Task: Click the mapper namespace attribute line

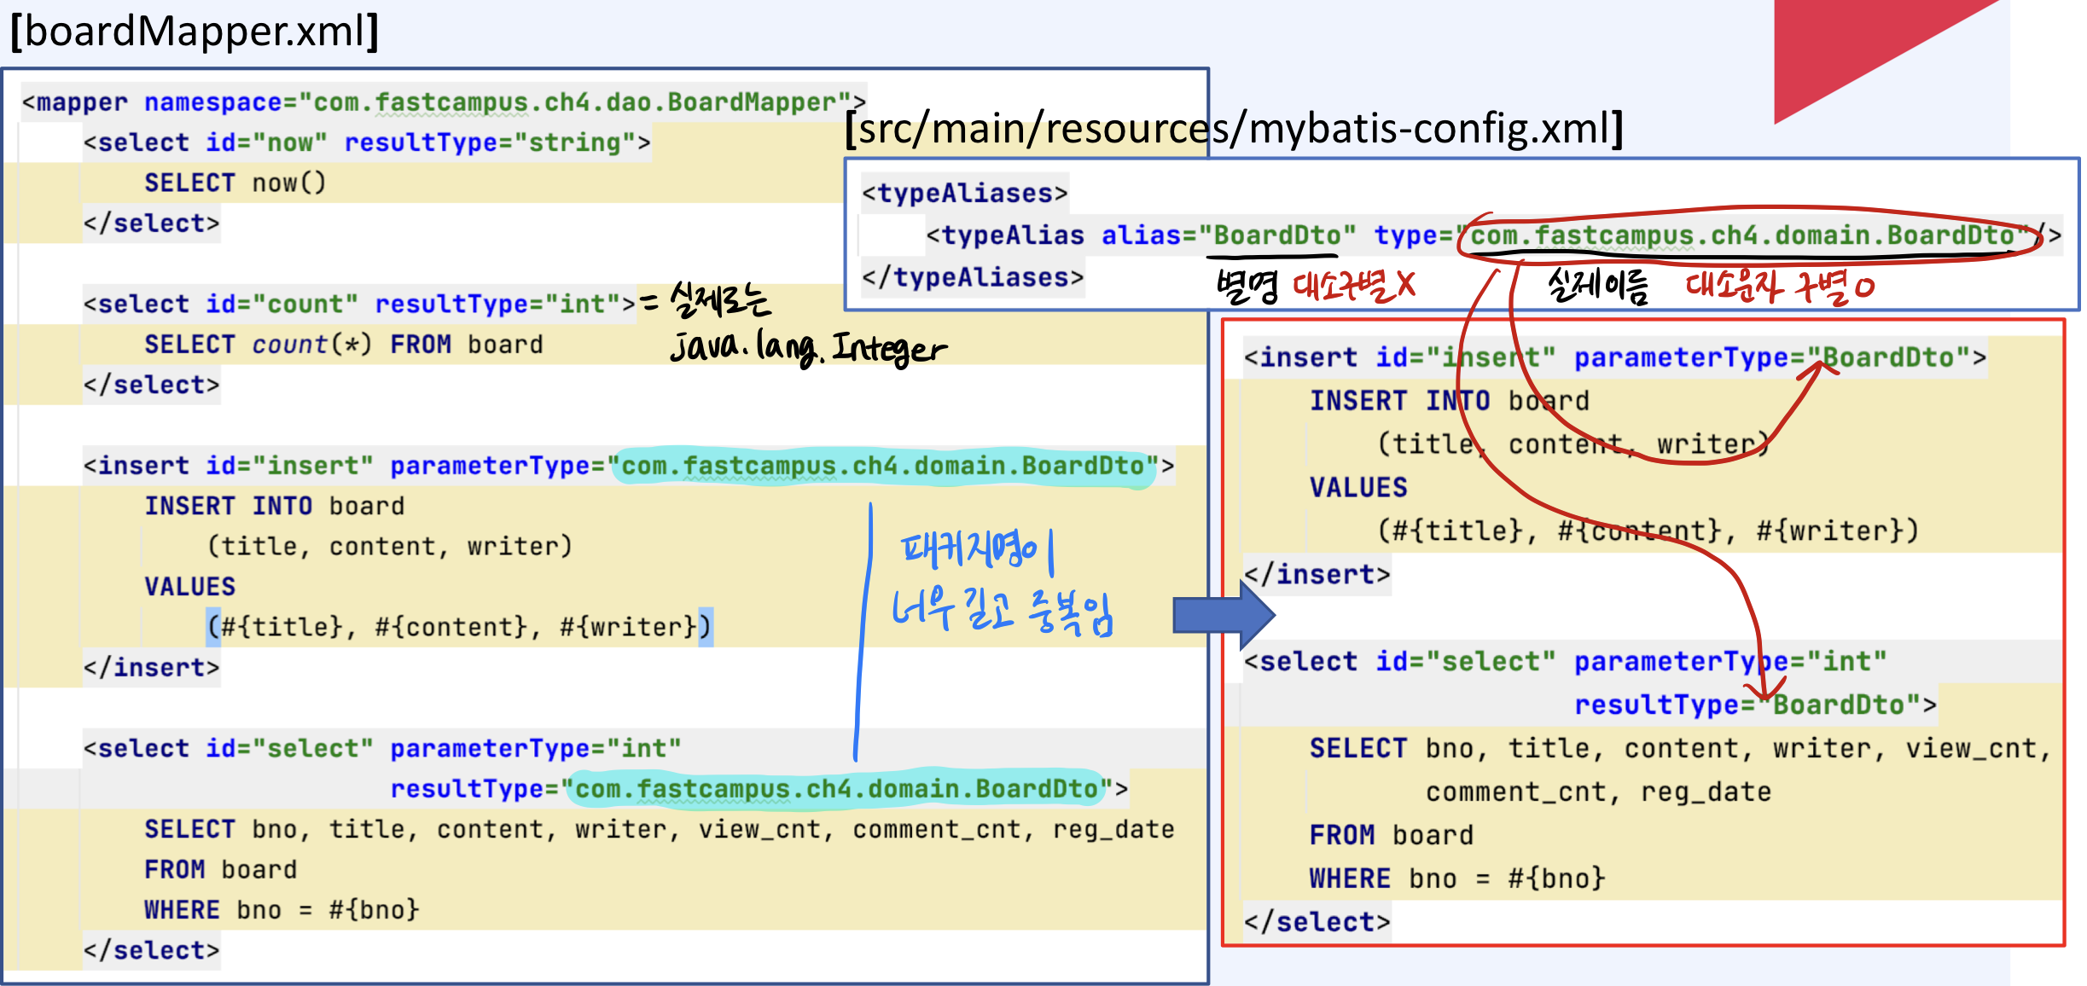Action: [x=444, y=102]
